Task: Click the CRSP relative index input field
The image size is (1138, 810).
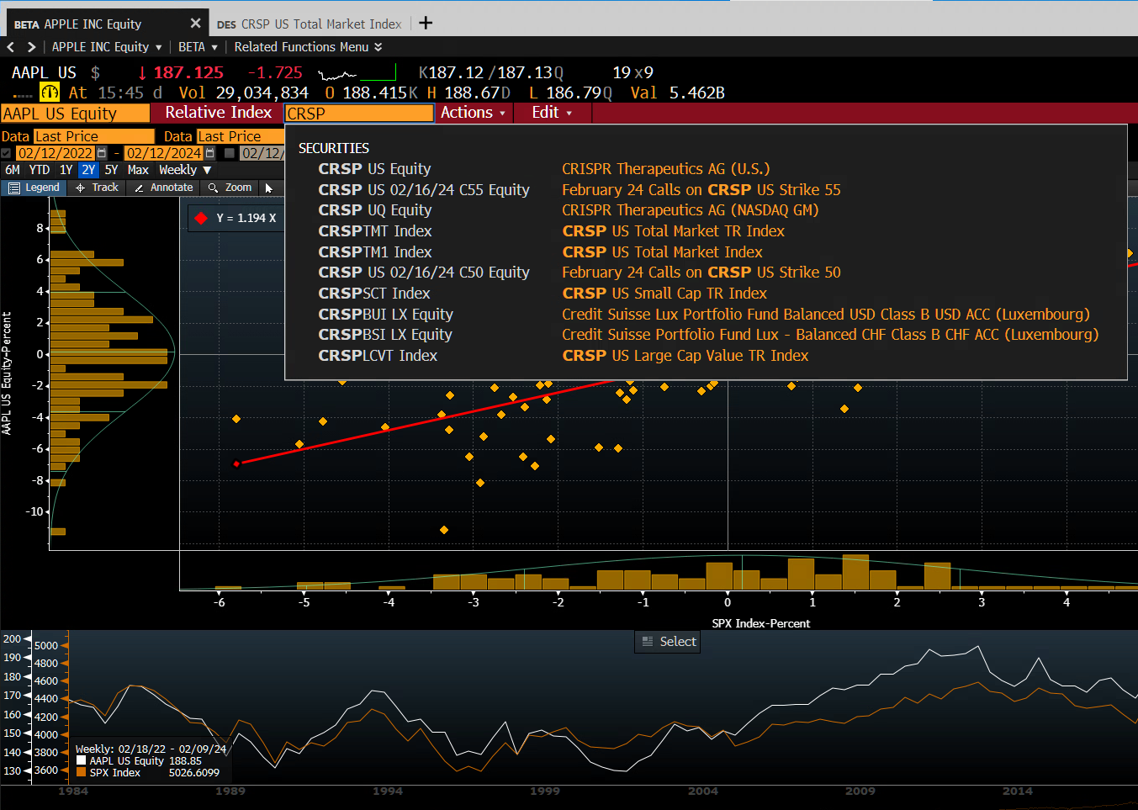Action: point(359,114)
